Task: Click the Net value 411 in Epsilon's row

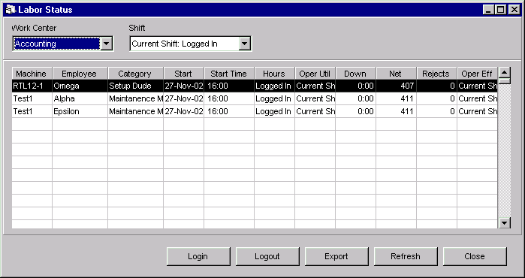Action: 396,111
